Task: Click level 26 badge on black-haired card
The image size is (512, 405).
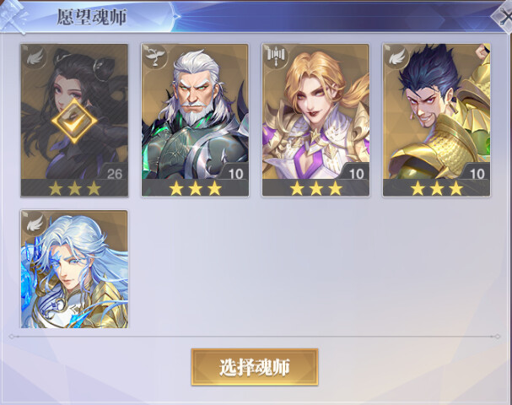Action: point(115,174)
